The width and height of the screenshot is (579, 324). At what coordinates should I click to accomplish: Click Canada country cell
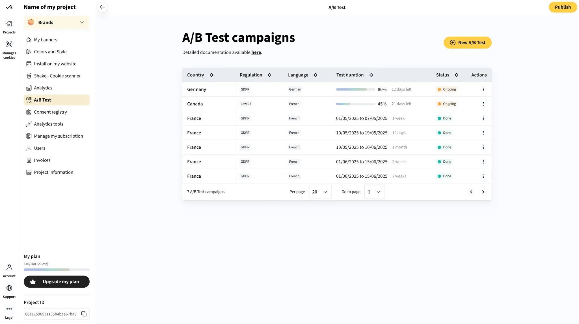(x=209, y=104)
